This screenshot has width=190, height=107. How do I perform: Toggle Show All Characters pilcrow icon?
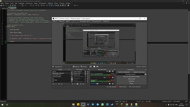coord(49,5)
